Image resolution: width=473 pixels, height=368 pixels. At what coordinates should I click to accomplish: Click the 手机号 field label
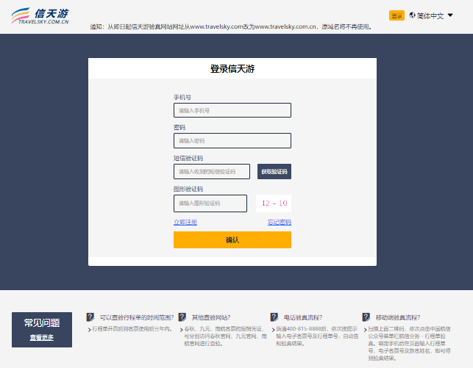pos(182,97)
